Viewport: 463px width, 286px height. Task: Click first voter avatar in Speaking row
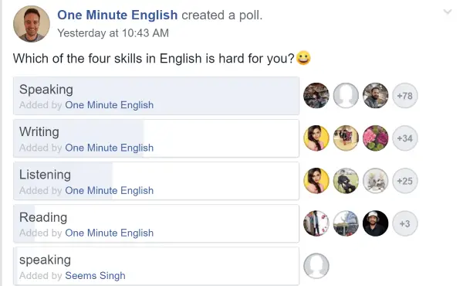(x=316, y=96)
